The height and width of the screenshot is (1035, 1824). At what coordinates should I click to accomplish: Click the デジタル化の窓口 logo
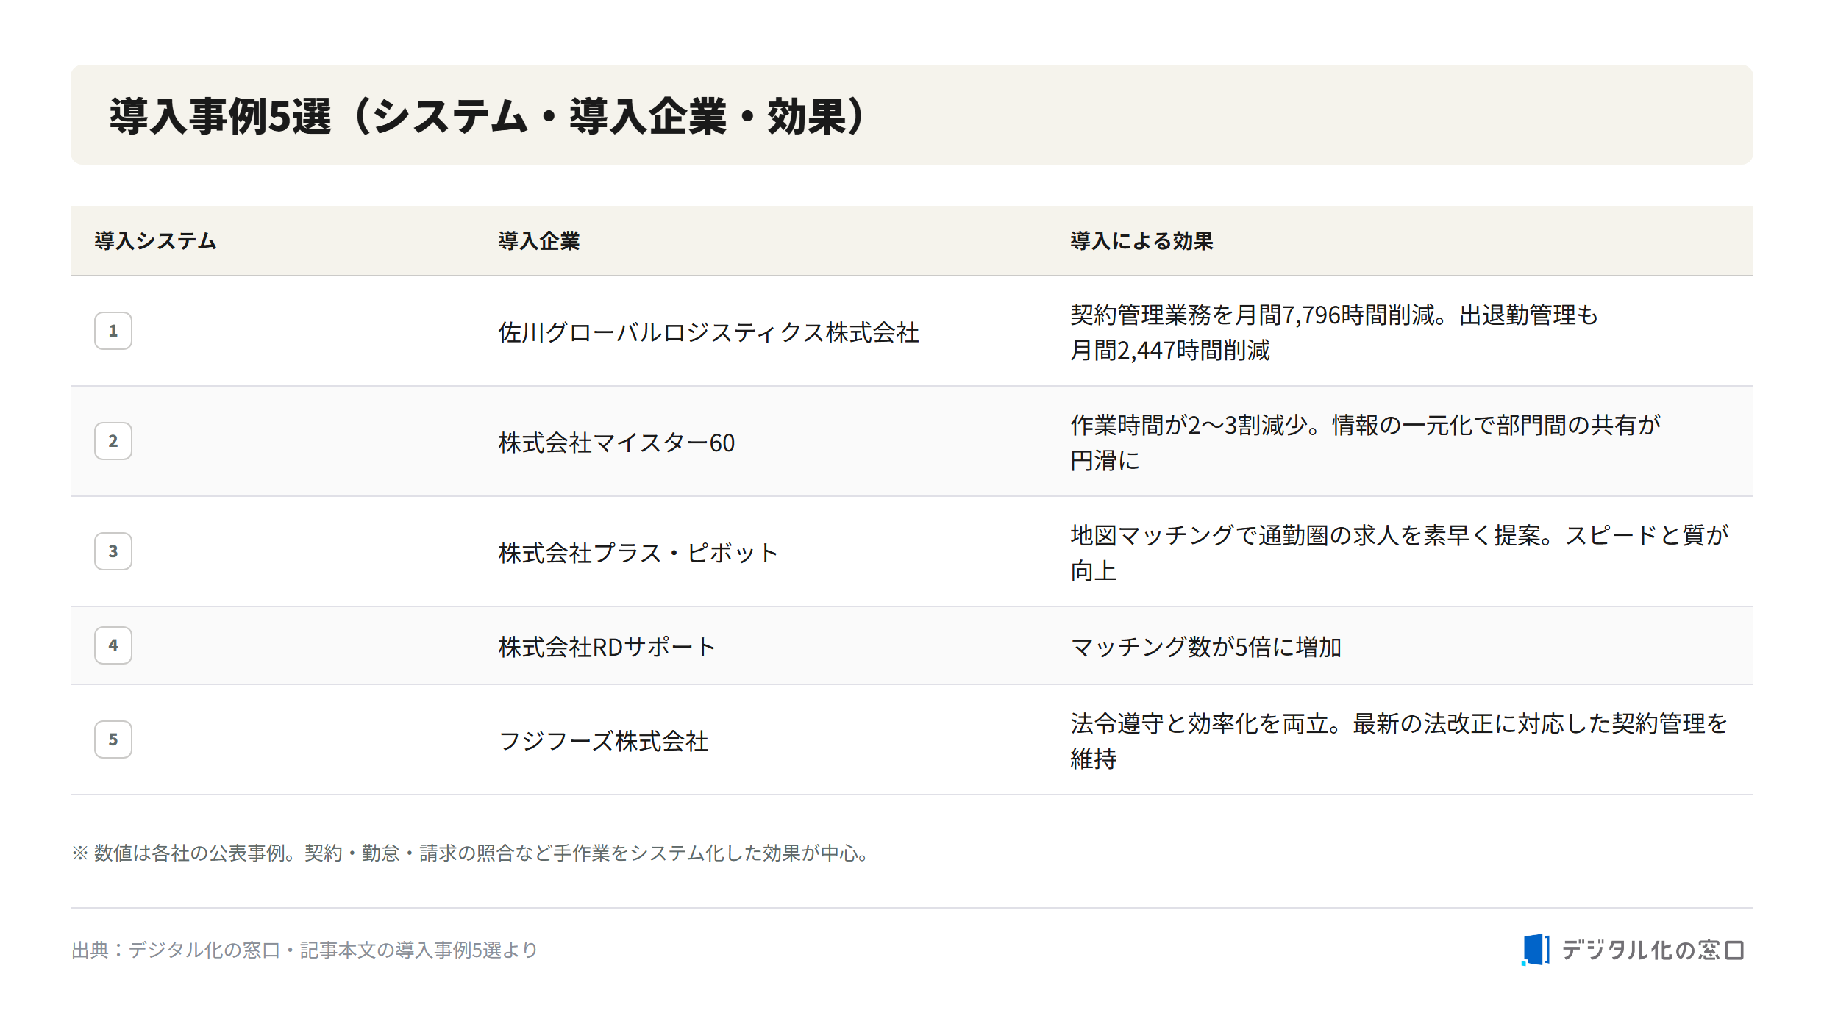(x=1633, y=950)
